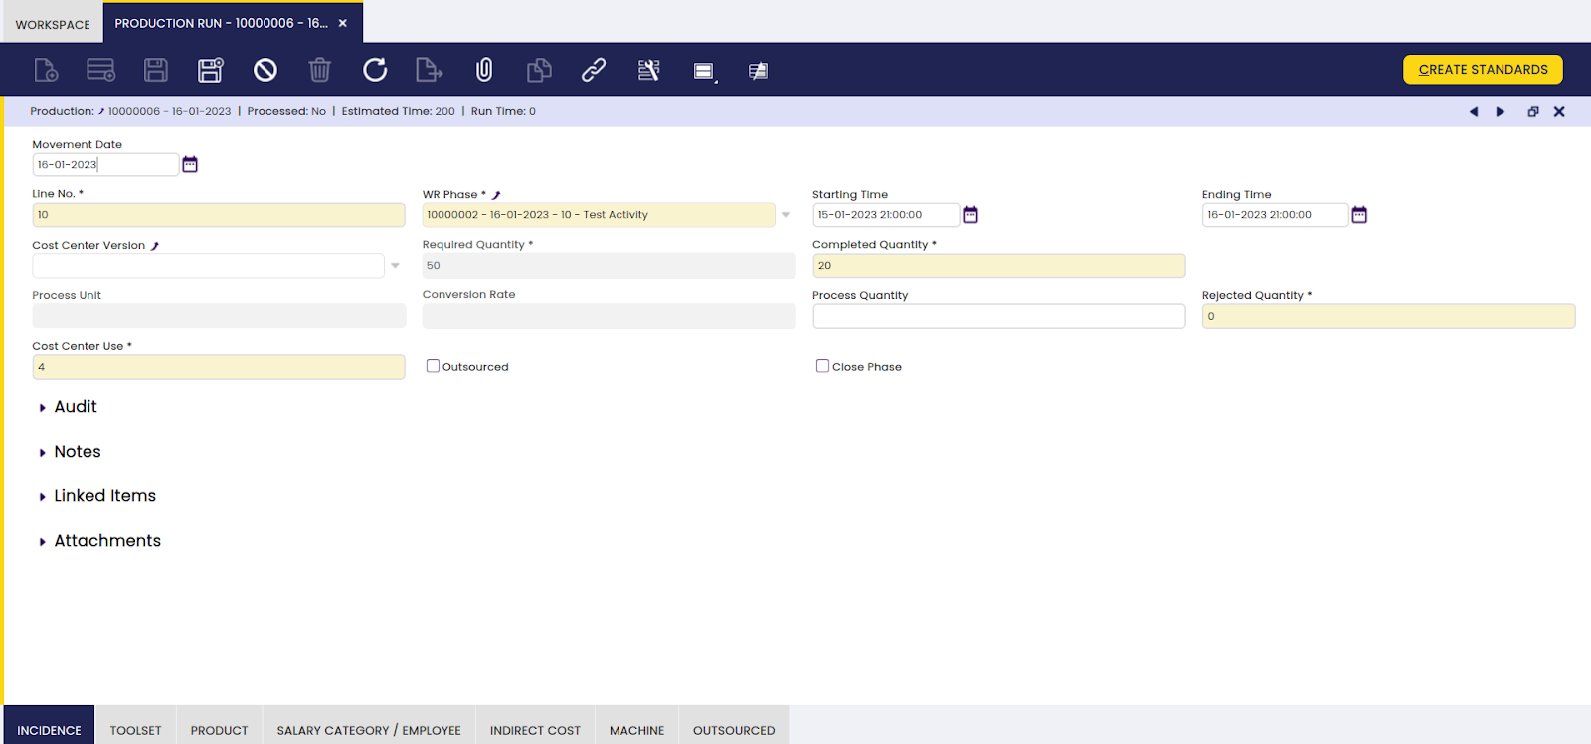Tick the Close Phase checkbox

click(x=823, y=366)
